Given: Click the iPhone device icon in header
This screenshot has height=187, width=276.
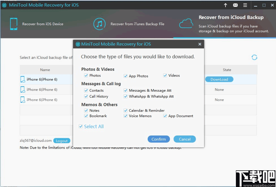Looking at the screenshot, I should coord(14,24).
